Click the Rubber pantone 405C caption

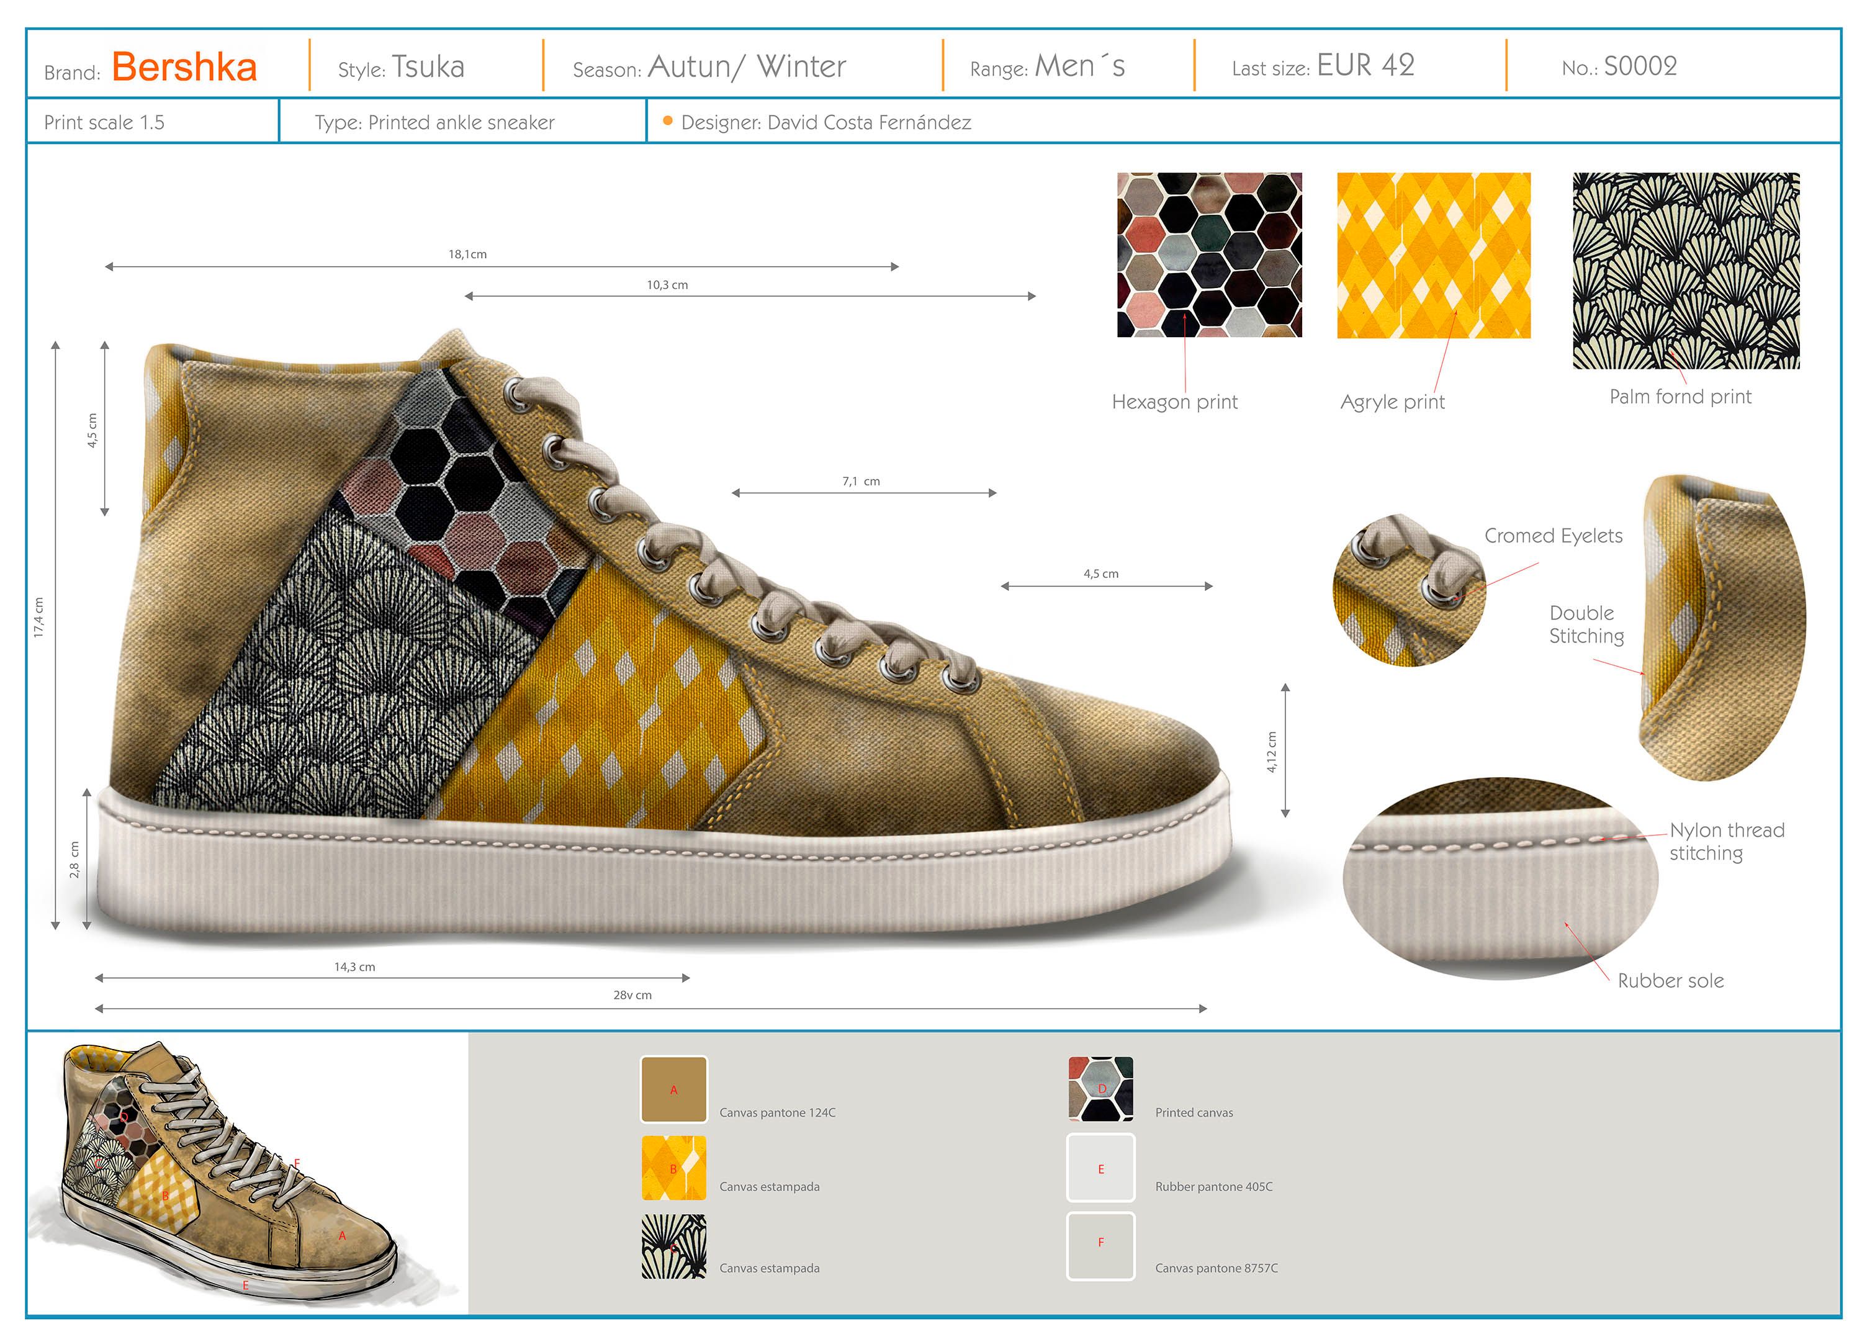pyautogui.click(x=1213, y=1186)
